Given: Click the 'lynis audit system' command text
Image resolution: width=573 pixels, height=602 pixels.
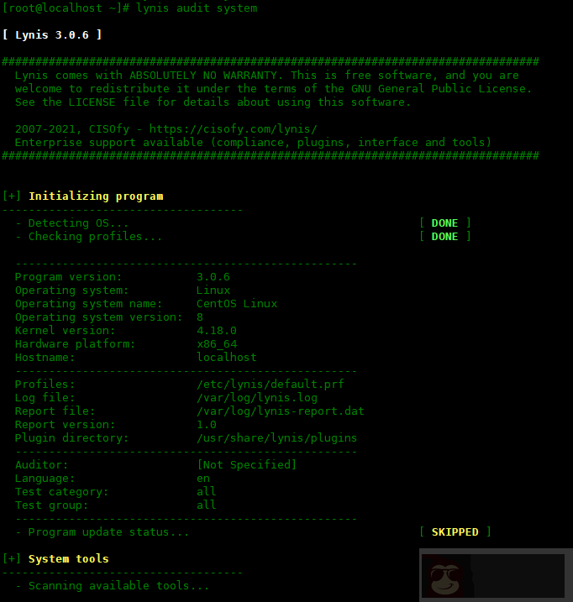Looking at the screenshot, I should (x=197, y=8).
